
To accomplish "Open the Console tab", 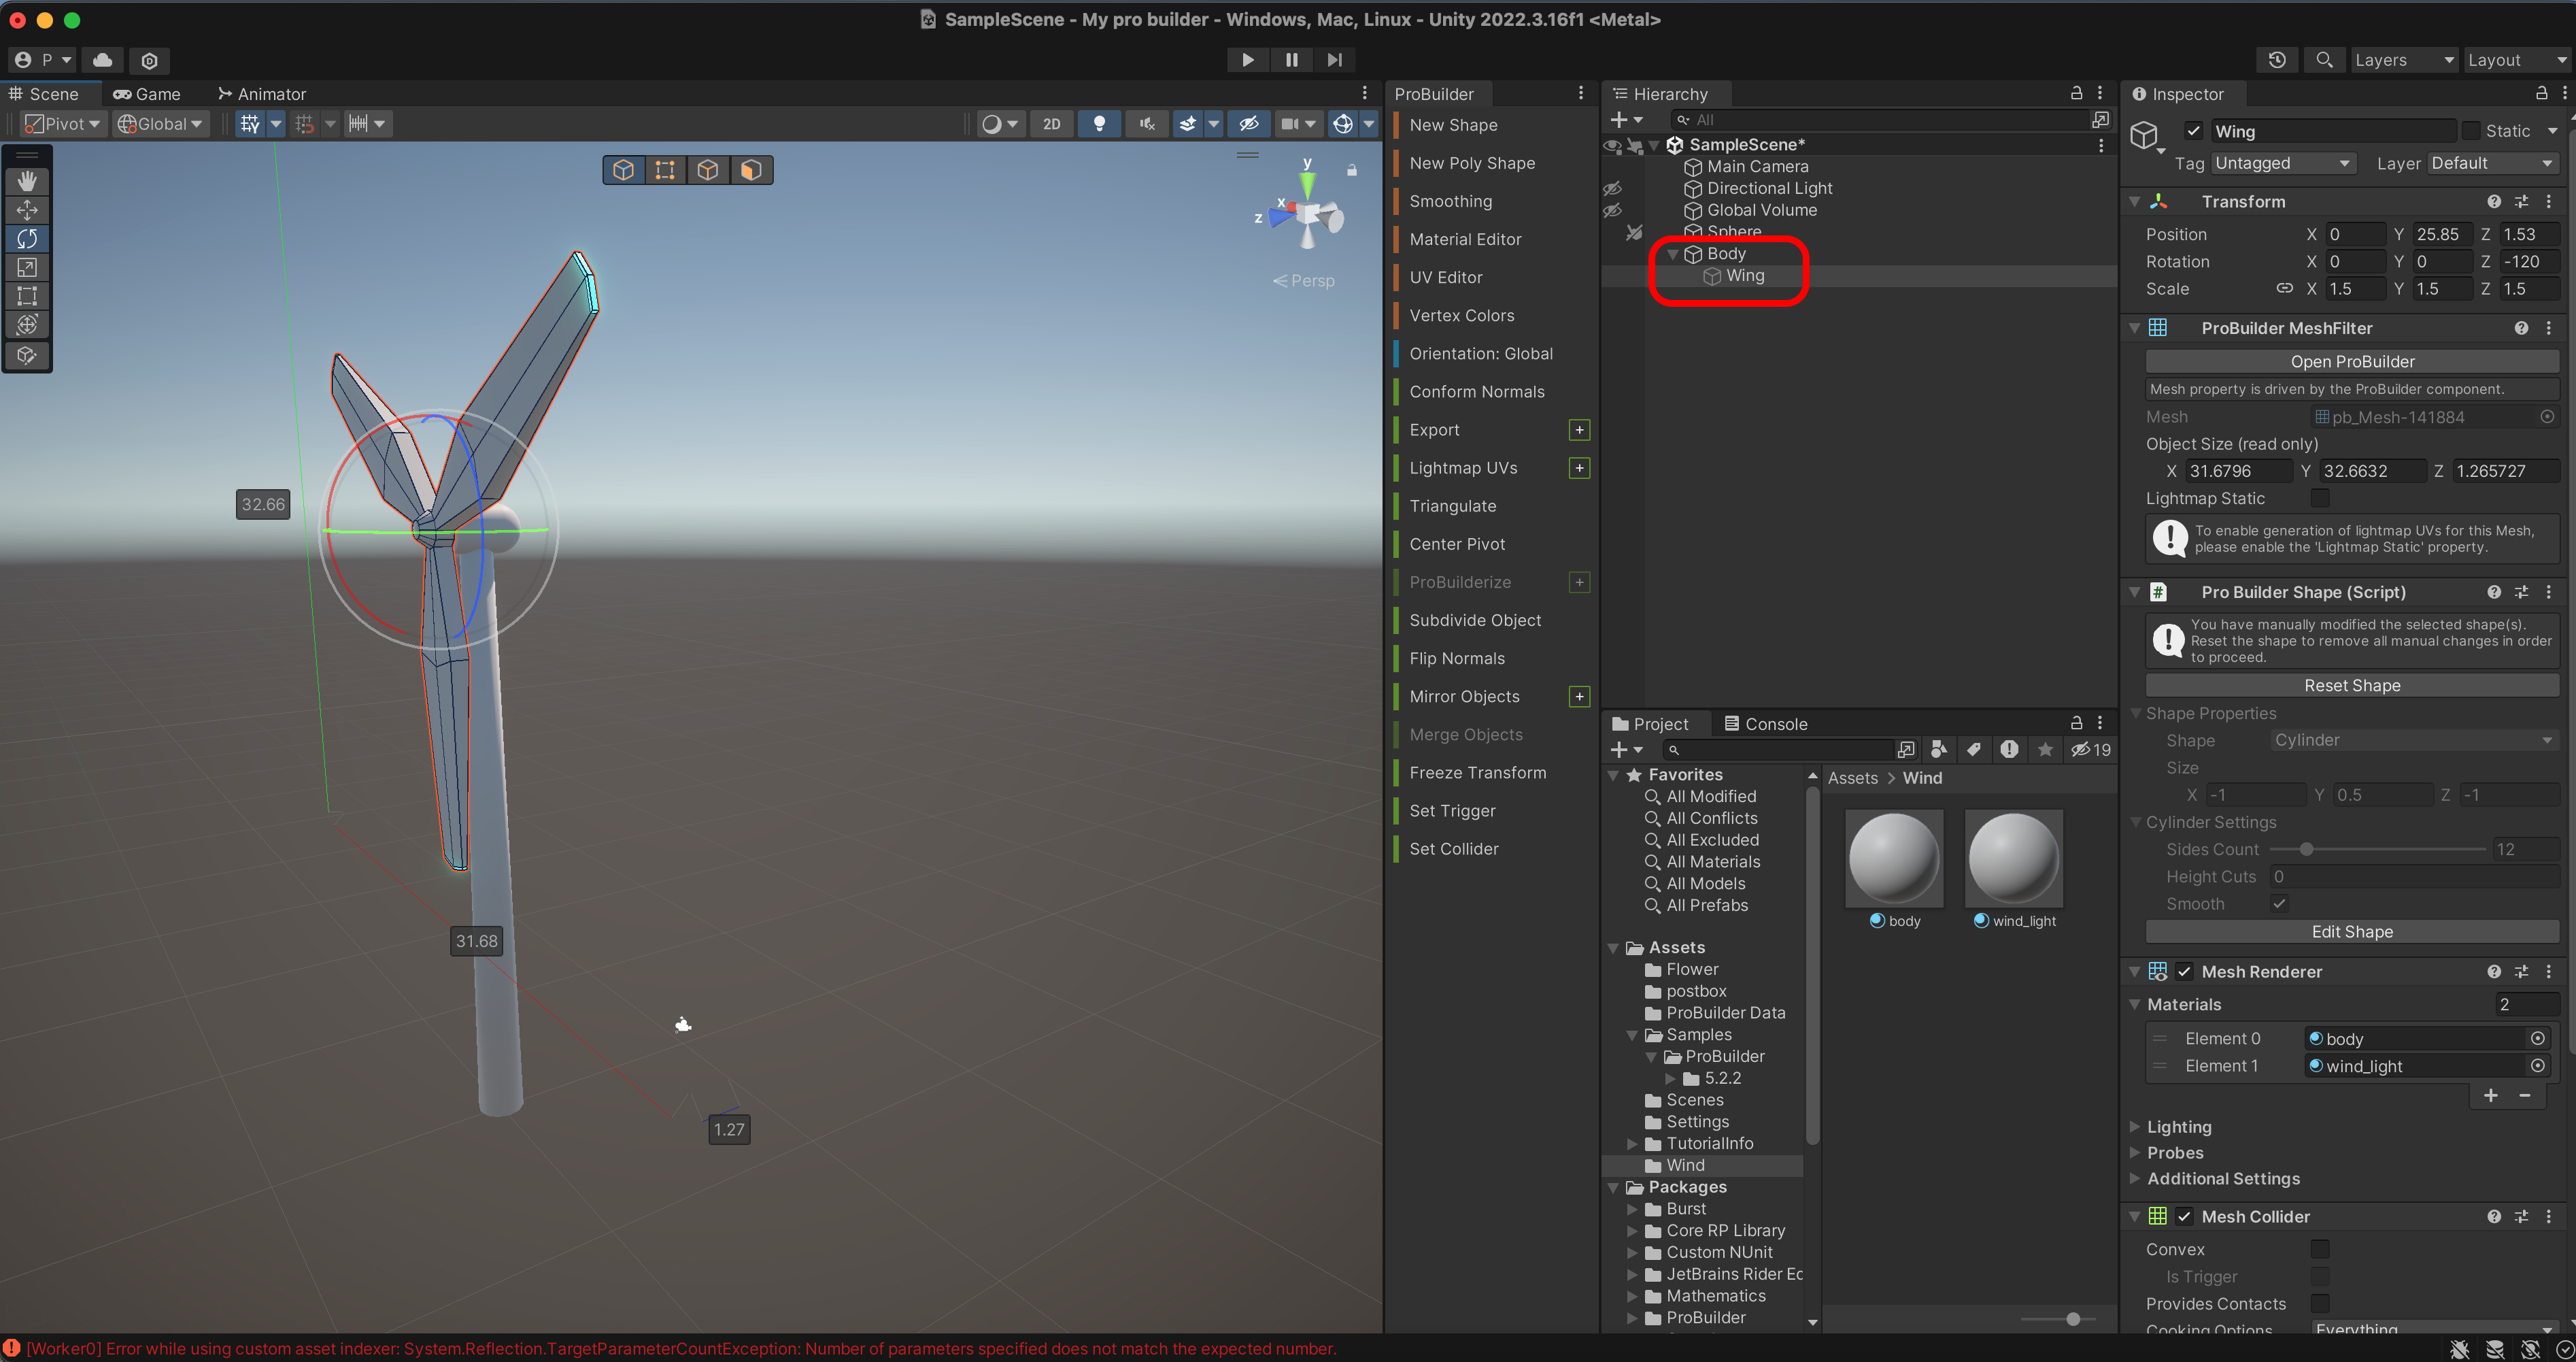I will pyautogui.click(x=1765, y=724).
